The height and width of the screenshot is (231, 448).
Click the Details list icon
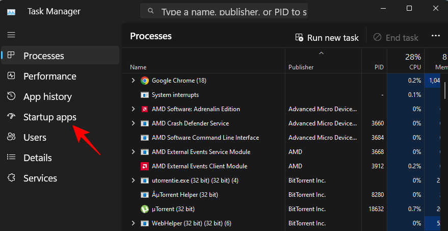(11, 158)
